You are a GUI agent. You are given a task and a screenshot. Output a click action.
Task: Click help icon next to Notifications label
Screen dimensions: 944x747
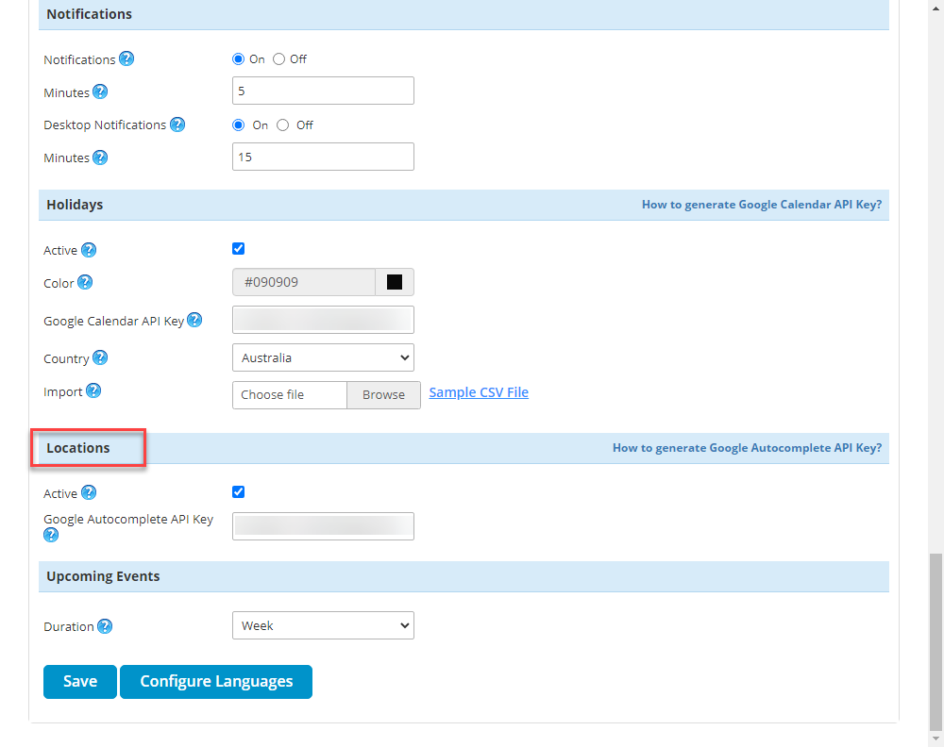pyautogui.click(x=126, y=58)
